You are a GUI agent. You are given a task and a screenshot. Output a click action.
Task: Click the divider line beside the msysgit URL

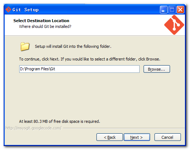124,128
